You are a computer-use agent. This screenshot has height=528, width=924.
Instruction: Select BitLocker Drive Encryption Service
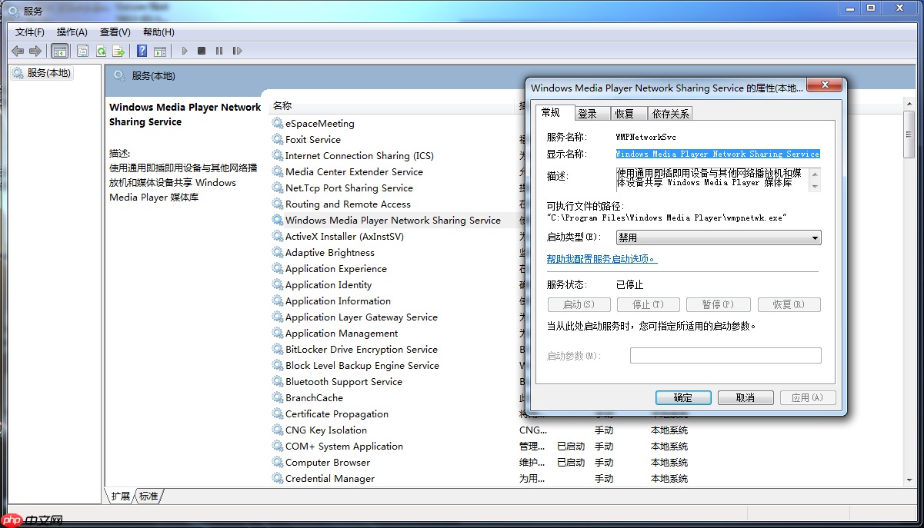pos(362,349)
